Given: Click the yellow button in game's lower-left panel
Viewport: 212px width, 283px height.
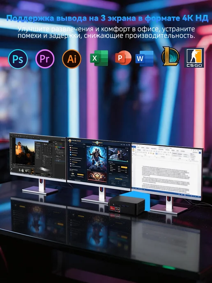Looking at the screenshot, I should (x=80, y=174).
